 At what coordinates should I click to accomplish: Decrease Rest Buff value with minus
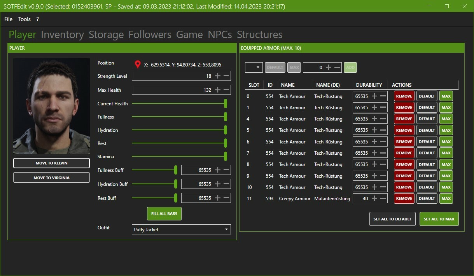click(x=226, y=198)
